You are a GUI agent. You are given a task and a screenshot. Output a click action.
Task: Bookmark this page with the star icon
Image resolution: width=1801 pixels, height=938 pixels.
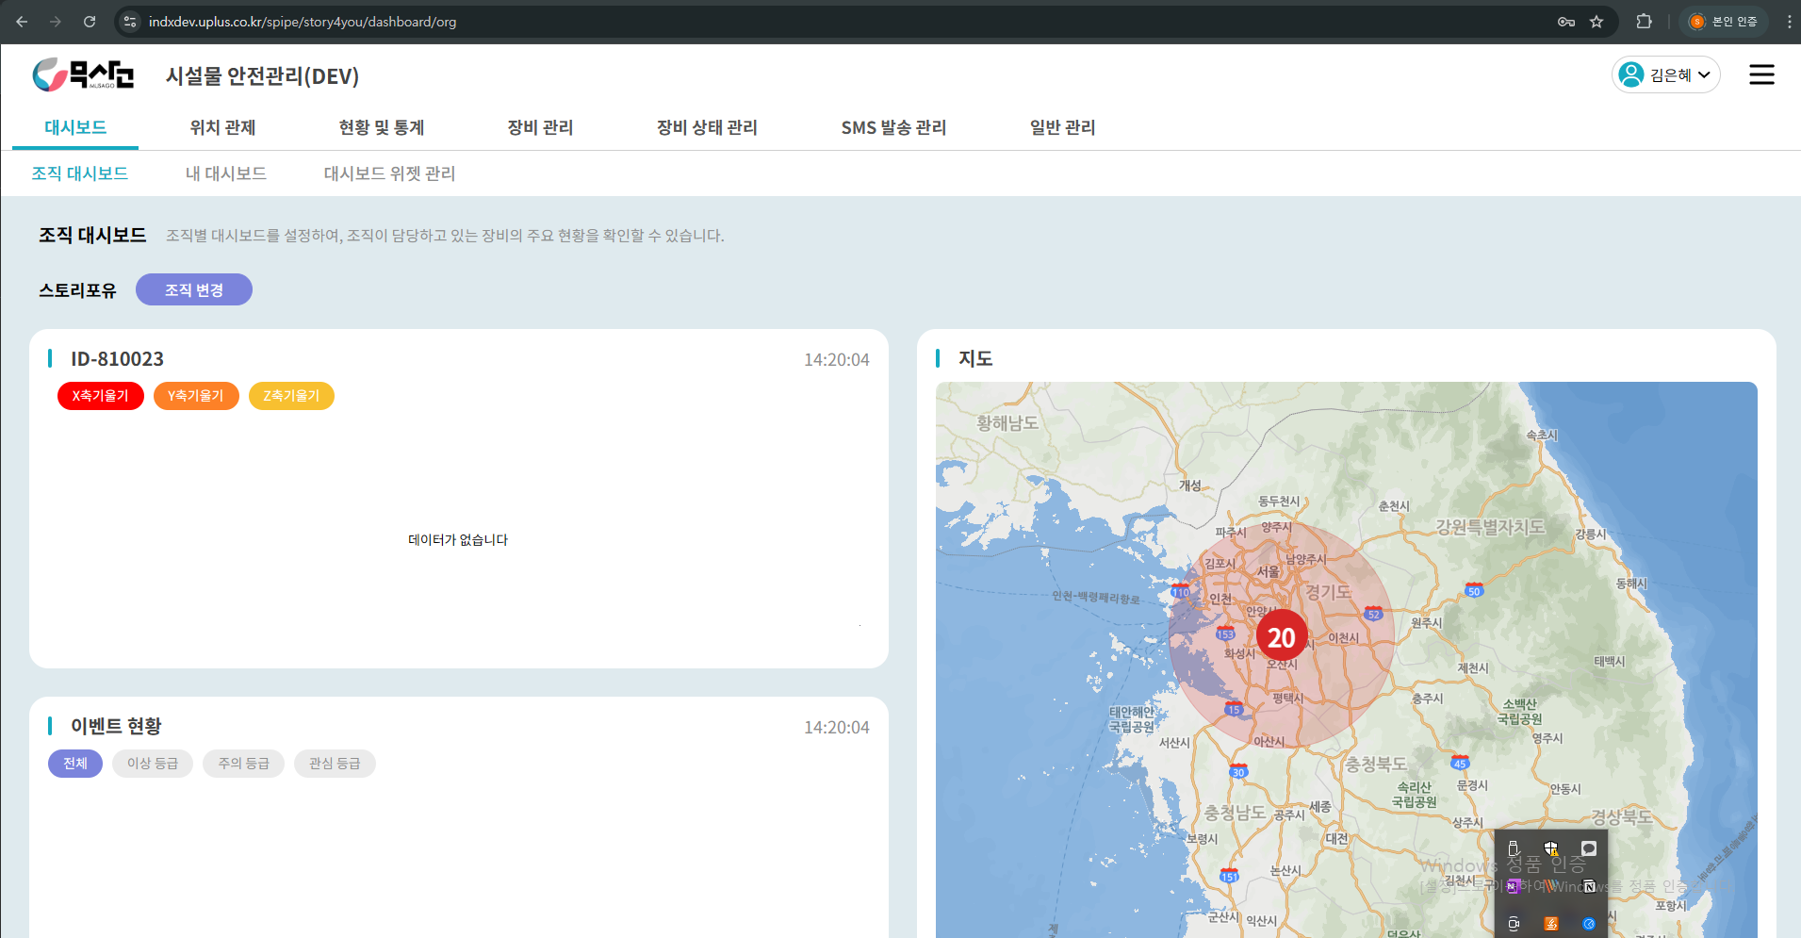tap(1596, 22)
